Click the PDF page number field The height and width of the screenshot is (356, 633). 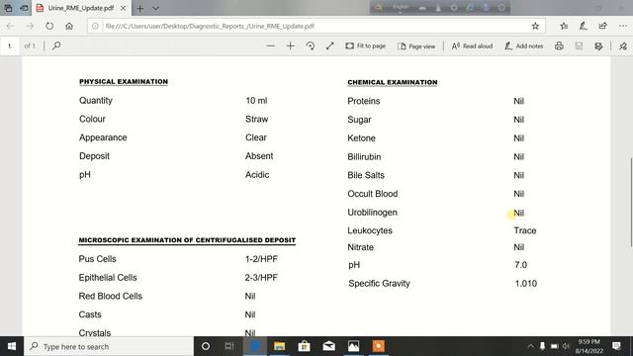point(9,46)
